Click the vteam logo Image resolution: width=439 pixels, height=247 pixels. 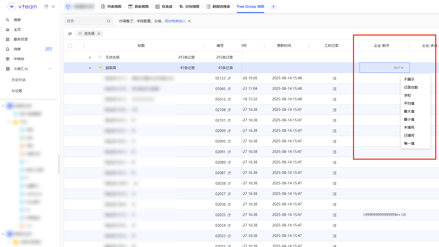(22, 7)
